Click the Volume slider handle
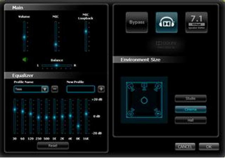225x158 pixels. tap(24, 37)
